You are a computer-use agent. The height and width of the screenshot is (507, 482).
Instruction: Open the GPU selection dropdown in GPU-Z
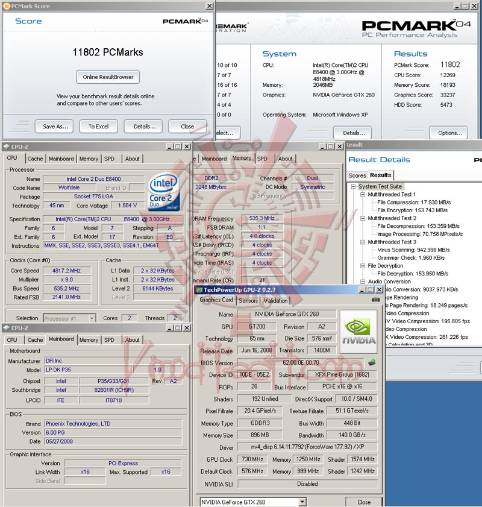click(x=302, y=502)
